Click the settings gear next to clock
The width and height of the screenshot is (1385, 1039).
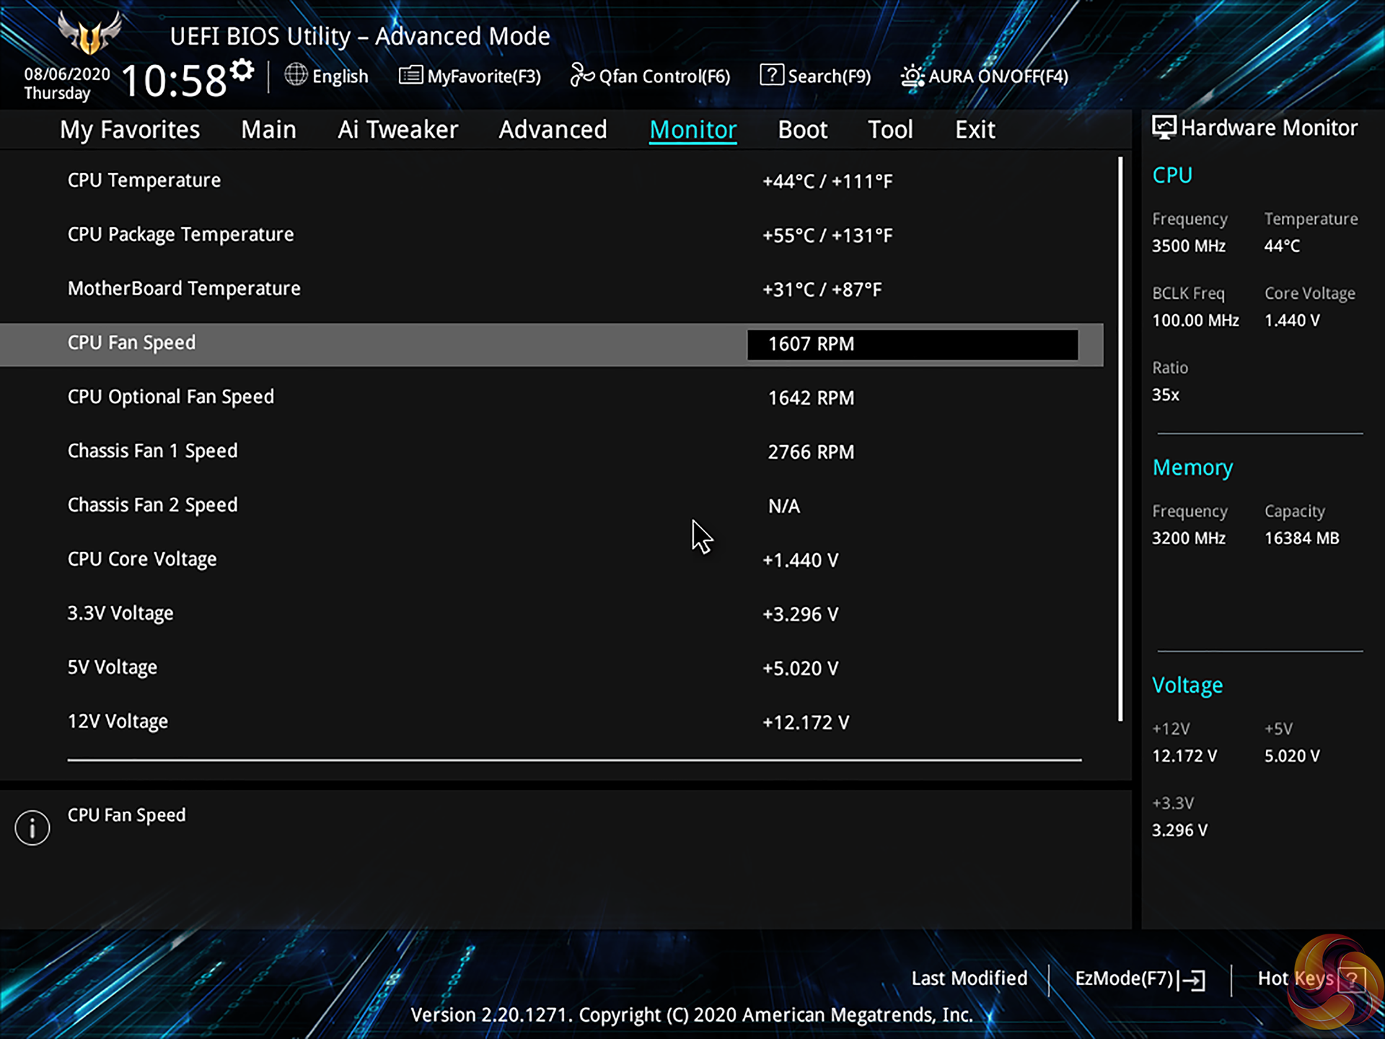point(242,70)
